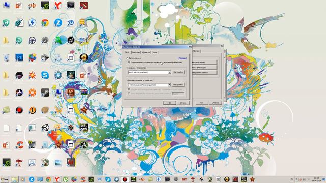Switch to the "Звук" tab
Screen dimensions: 326x183
pos(127,52)
